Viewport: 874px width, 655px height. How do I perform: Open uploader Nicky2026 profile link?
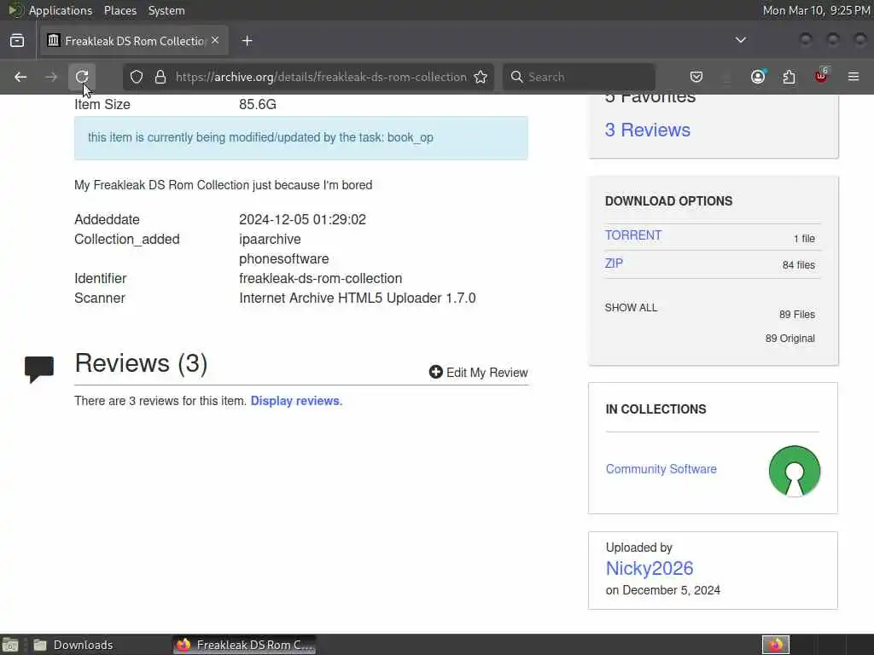pos(650,568)
